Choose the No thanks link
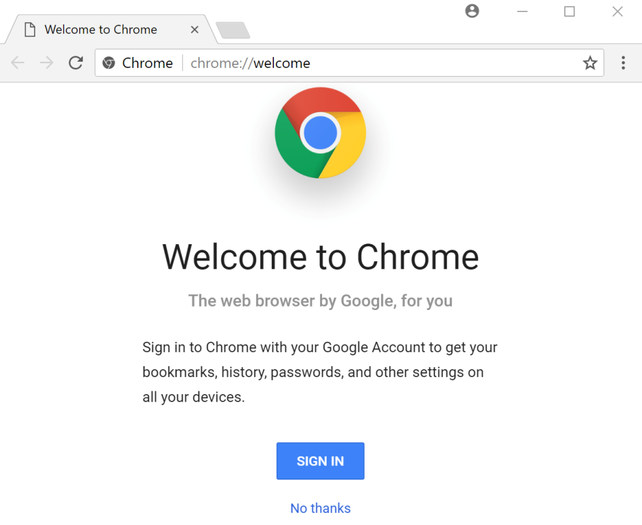The image size is (642, 525). coord(320,508)
